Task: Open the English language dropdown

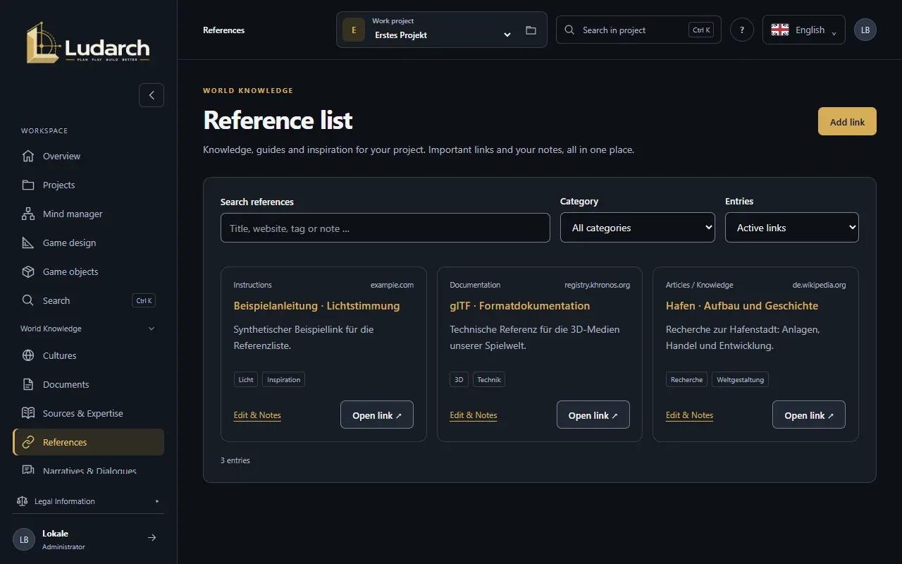Action: tap(803, 30)
